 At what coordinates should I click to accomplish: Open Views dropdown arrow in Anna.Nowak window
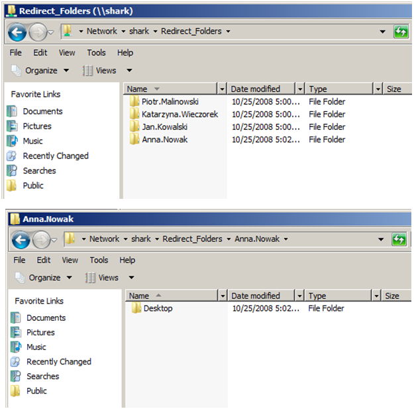click(x=132, y=278)
